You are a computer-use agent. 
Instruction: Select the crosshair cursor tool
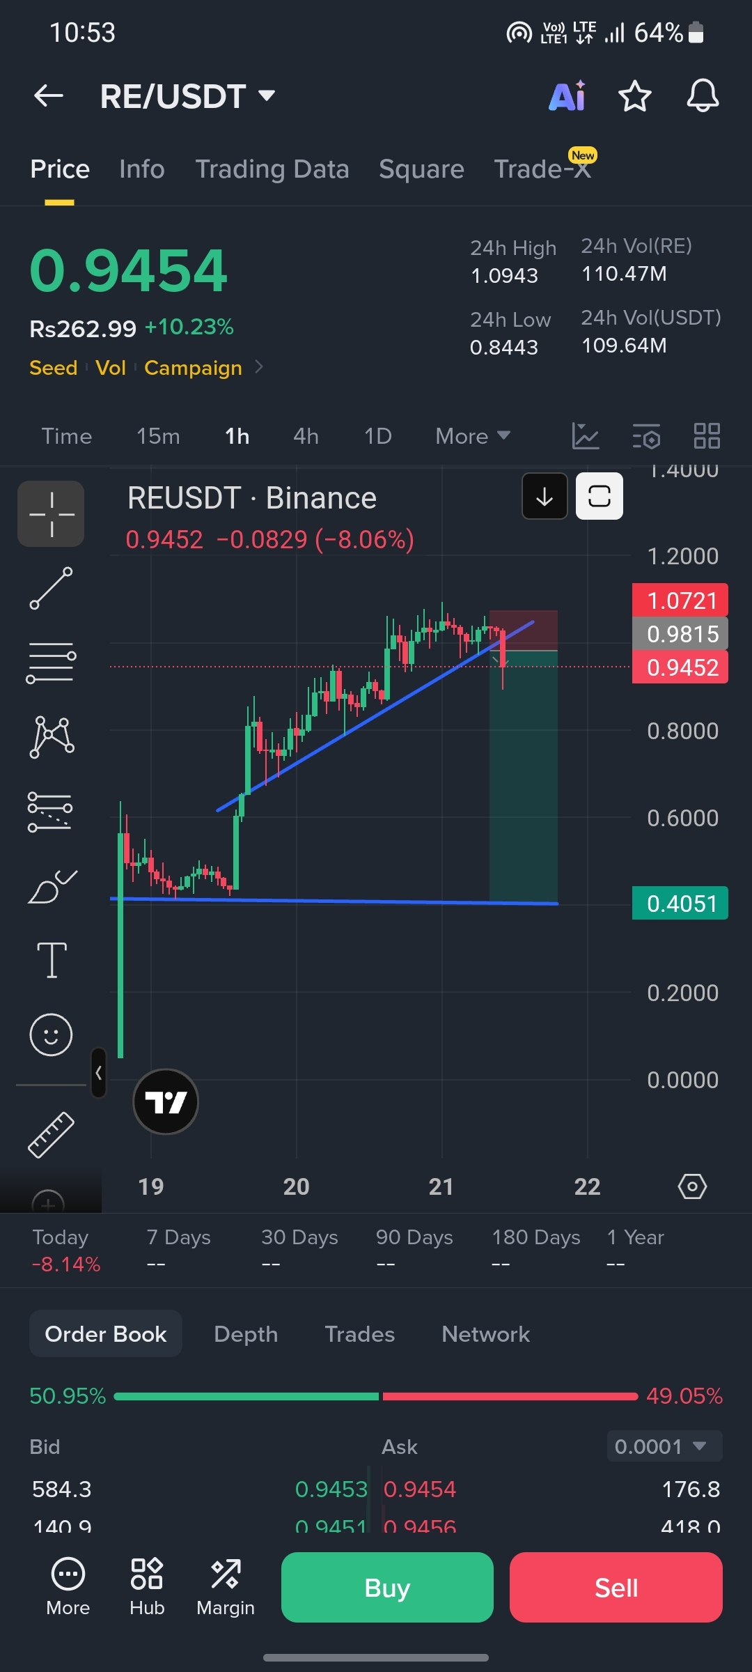coord(51,514)
